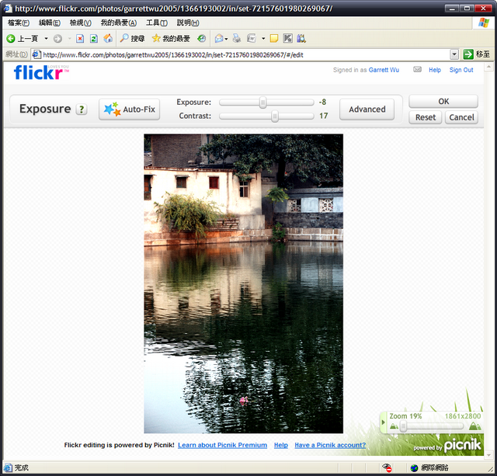Click the Zoom 19% label
This screenshot has height=476, width=497.
tap(405, 416)
